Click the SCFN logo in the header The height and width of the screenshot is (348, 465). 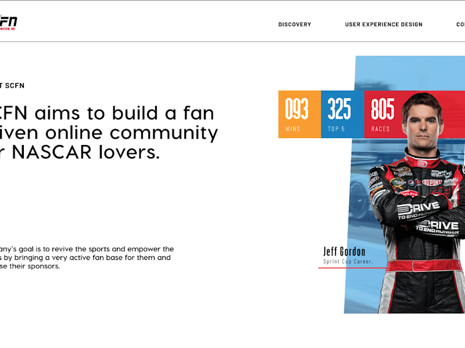(x=8, y=22)
